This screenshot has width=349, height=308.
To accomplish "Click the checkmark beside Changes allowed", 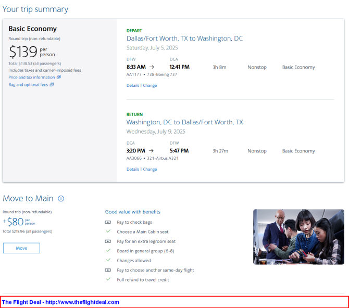I will (x=108, y=260).
